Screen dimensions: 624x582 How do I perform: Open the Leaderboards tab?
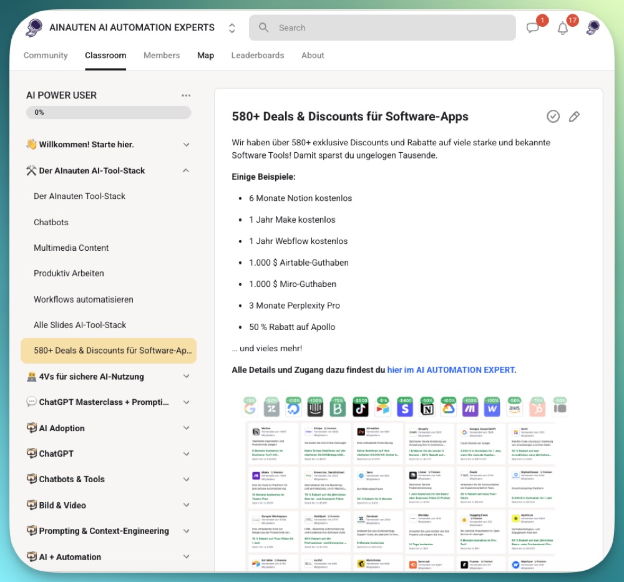258,56
